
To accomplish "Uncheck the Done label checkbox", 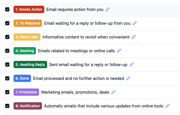I will tap(7, 78).
